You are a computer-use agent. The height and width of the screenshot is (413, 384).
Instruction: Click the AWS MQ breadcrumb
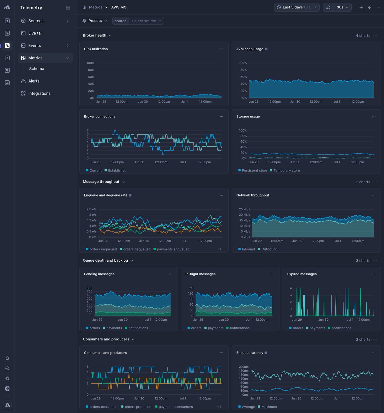pyautogui.click(x=119, y=7)
